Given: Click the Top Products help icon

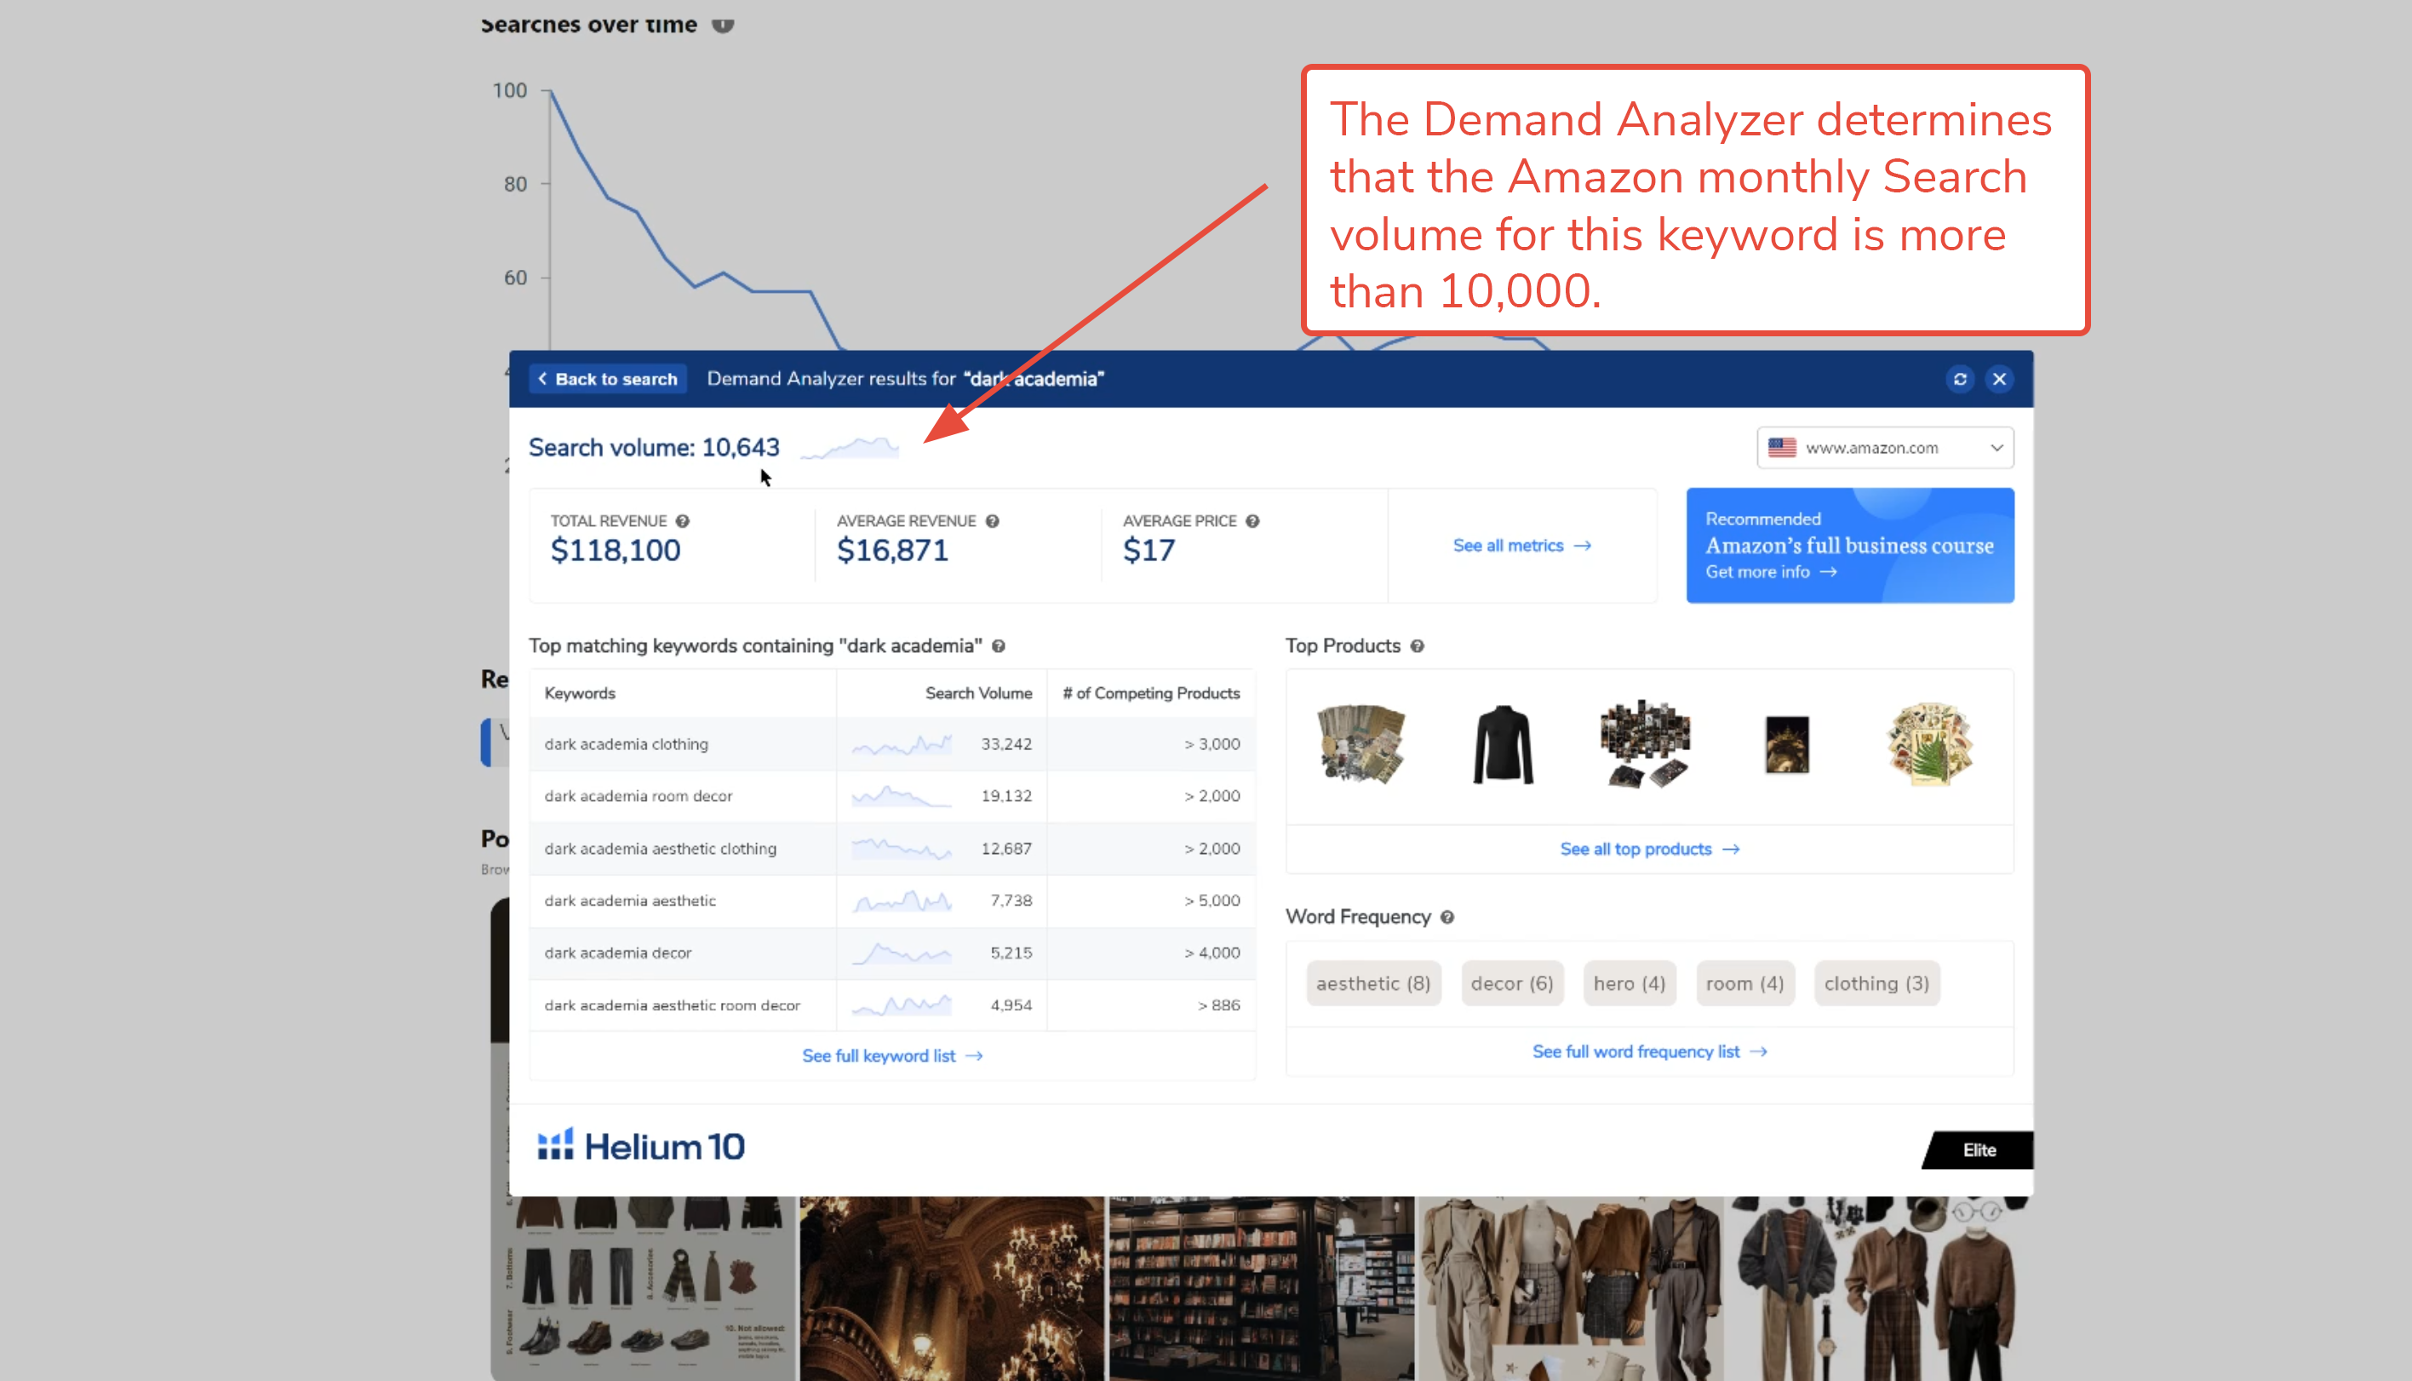Looking at the screenshot, I should [x=1417, y=646].
